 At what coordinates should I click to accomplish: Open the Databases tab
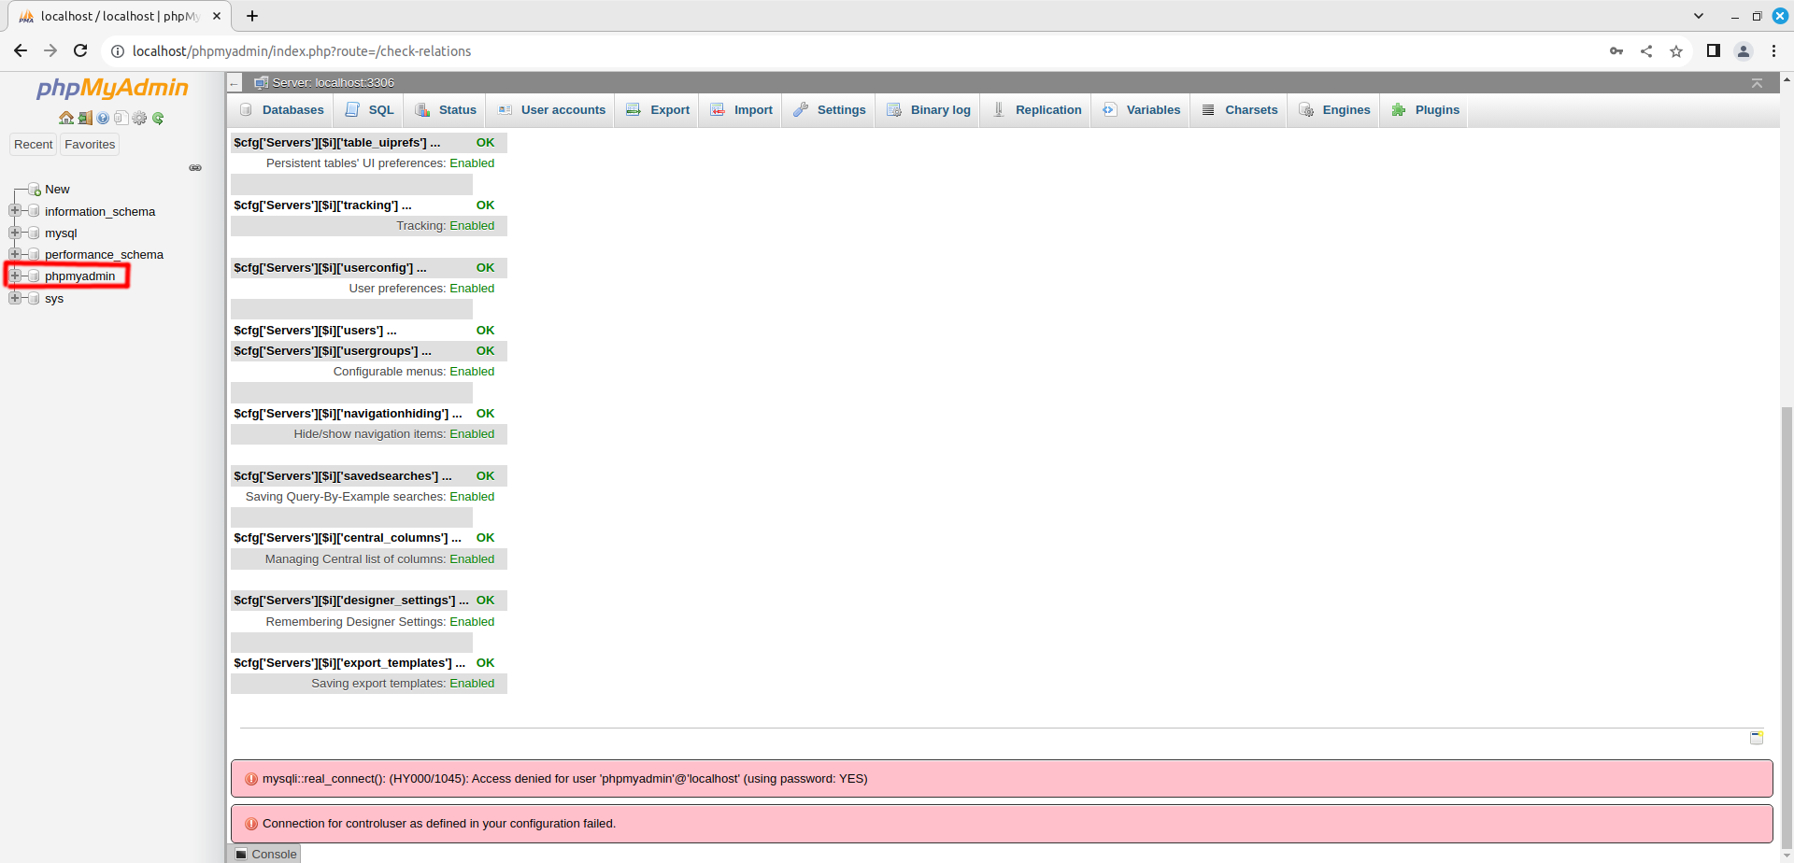point(281,110)
